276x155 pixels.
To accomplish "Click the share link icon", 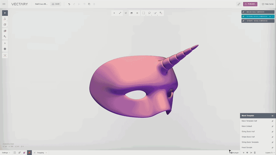I will point(239,4).
